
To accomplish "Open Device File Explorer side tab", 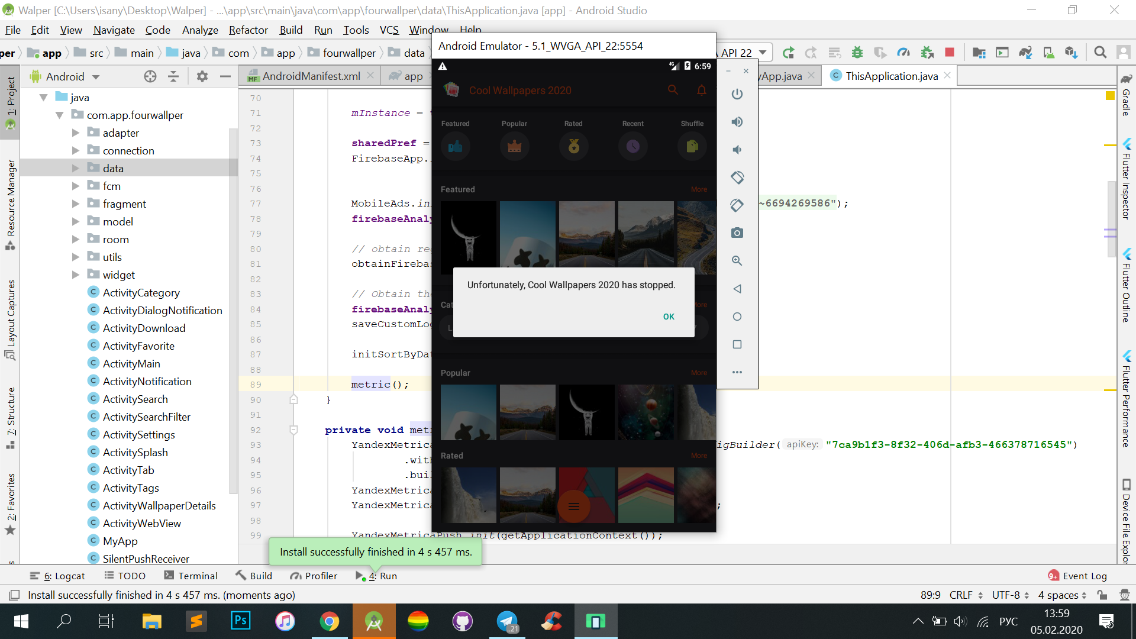I will pyautogui.click(x=1126, y=521).
